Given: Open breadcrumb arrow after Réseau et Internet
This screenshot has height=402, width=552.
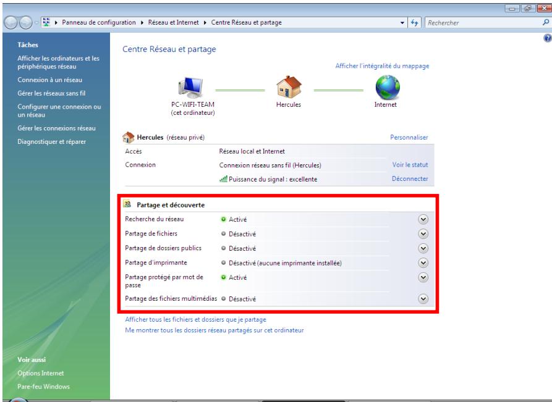Looking at the screenshot, I should tap(205, 22).
